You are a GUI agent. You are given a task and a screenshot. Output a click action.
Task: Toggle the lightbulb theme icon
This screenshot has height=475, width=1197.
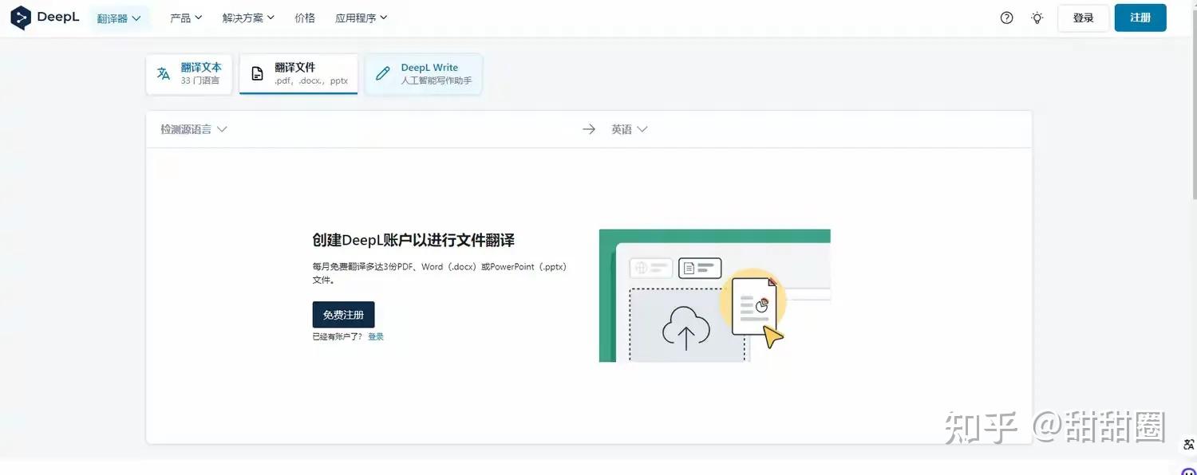(x=1037, y=18)
